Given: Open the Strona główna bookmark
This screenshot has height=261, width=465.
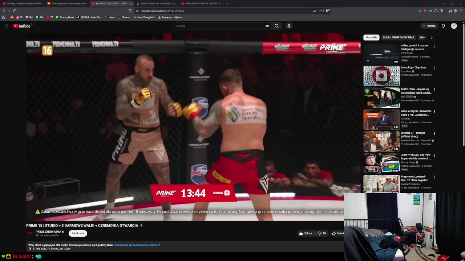Looking at the screenshot, I should (x=65, y=17).
